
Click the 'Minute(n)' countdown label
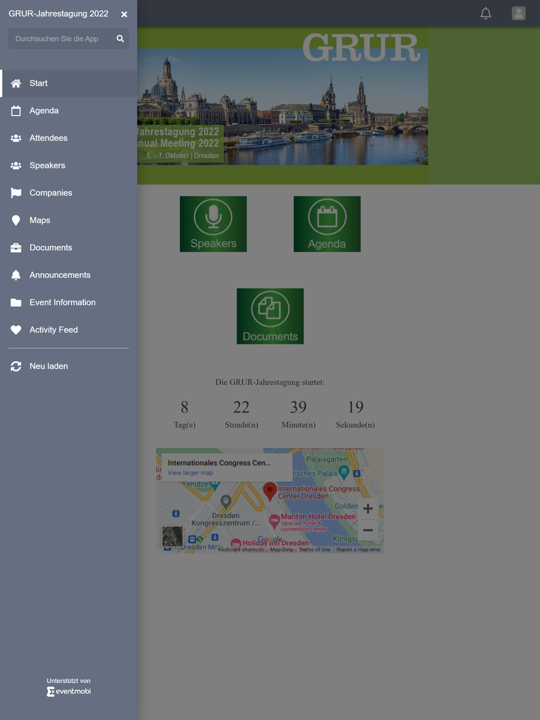tap(299, 425)
